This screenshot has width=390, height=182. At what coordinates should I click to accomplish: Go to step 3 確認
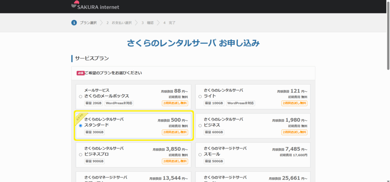(x=148, y=23)
